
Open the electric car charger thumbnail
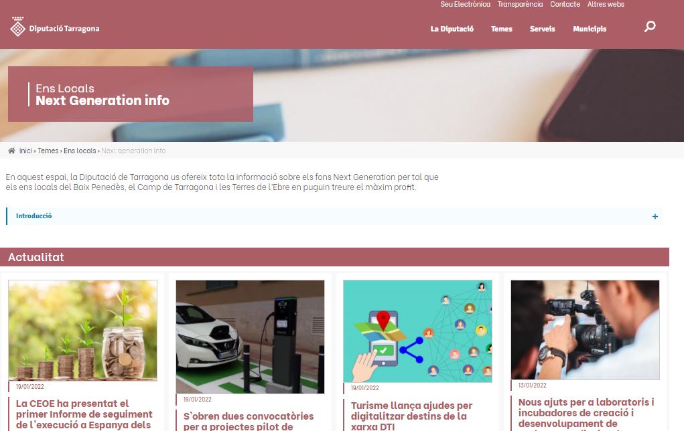click(x=250, y=337)
